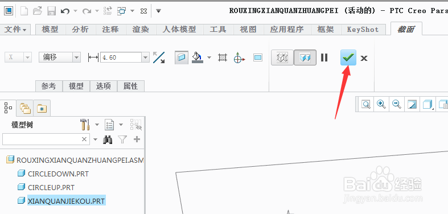Flip the section clipping direction
The image size is (448, 214).
tap(159, 57)
